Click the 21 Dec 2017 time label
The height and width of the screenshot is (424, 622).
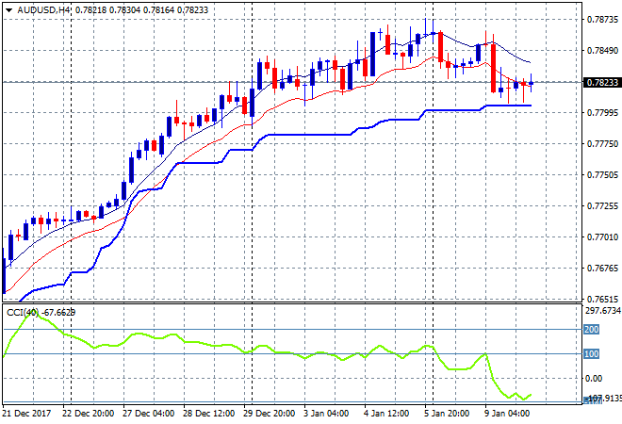click(x=26, y=414)
